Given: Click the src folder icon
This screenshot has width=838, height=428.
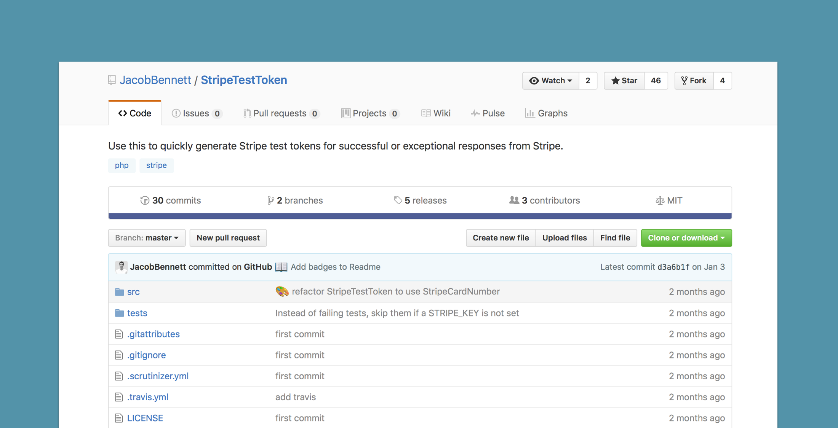Looking at the screenshot, I should point(119,292).
